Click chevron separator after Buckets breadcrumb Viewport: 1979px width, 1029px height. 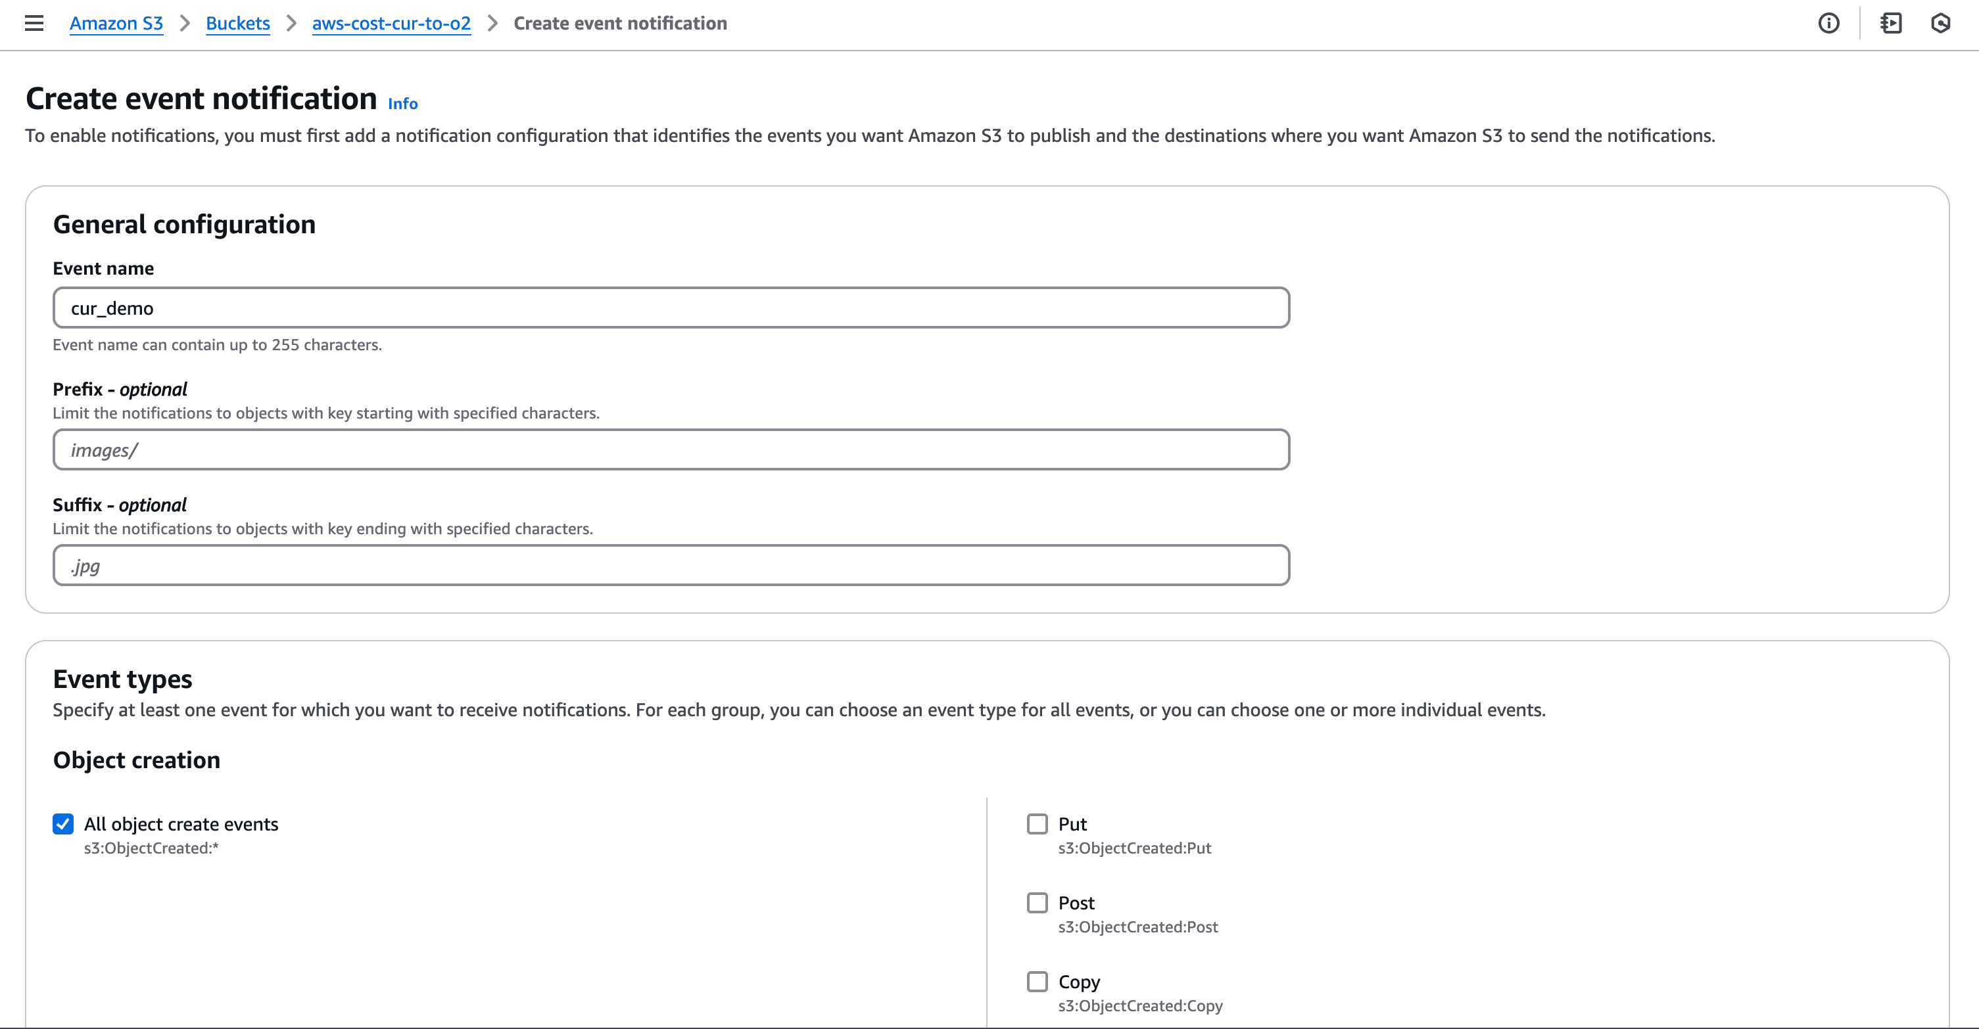pos(291,24)
